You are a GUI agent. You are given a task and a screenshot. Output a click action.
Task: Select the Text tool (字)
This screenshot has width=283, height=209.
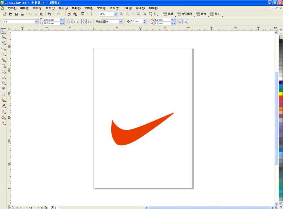[3, 88]
